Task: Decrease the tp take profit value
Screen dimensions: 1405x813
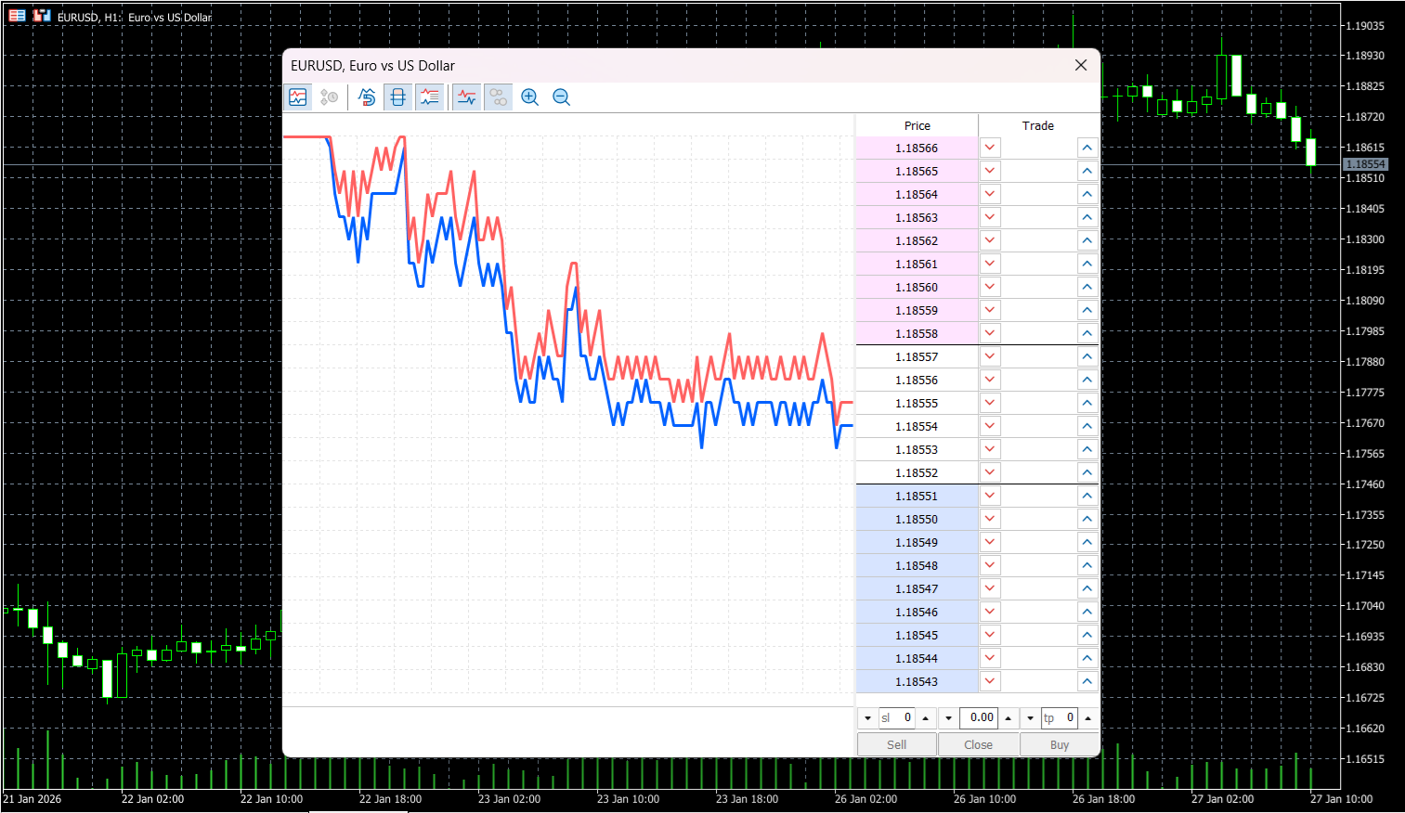Action: coord(1030,718)
